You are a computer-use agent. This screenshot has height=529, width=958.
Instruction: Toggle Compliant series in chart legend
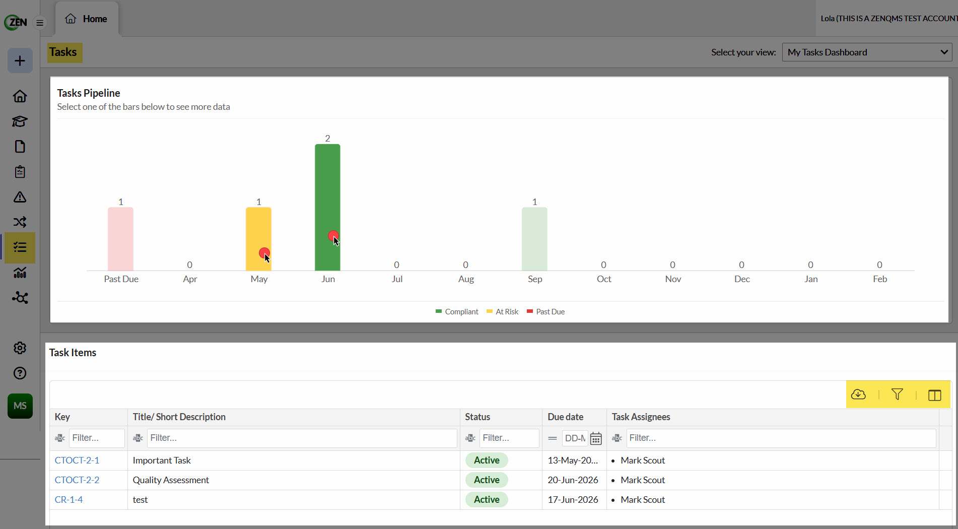click(x=457, y=312)
